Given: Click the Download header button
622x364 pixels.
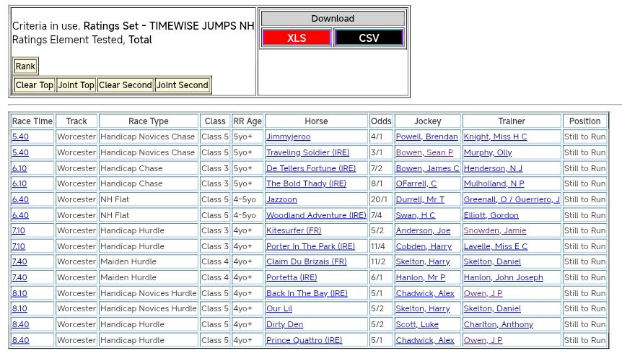Looking at the screenshot, I should [333, 19].
